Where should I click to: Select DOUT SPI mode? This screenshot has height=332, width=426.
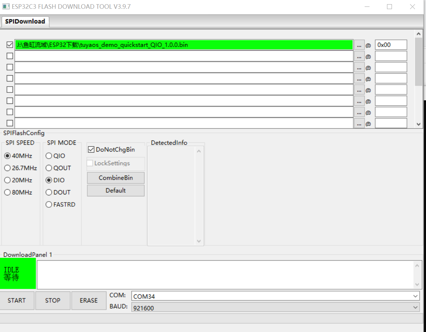pyautogui.click(x=58, y=192)
